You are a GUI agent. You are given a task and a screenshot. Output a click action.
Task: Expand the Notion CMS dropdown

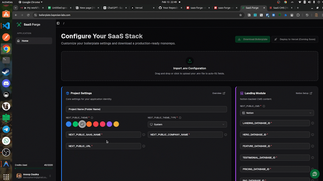pyautogui.click(x=277, y=113)
